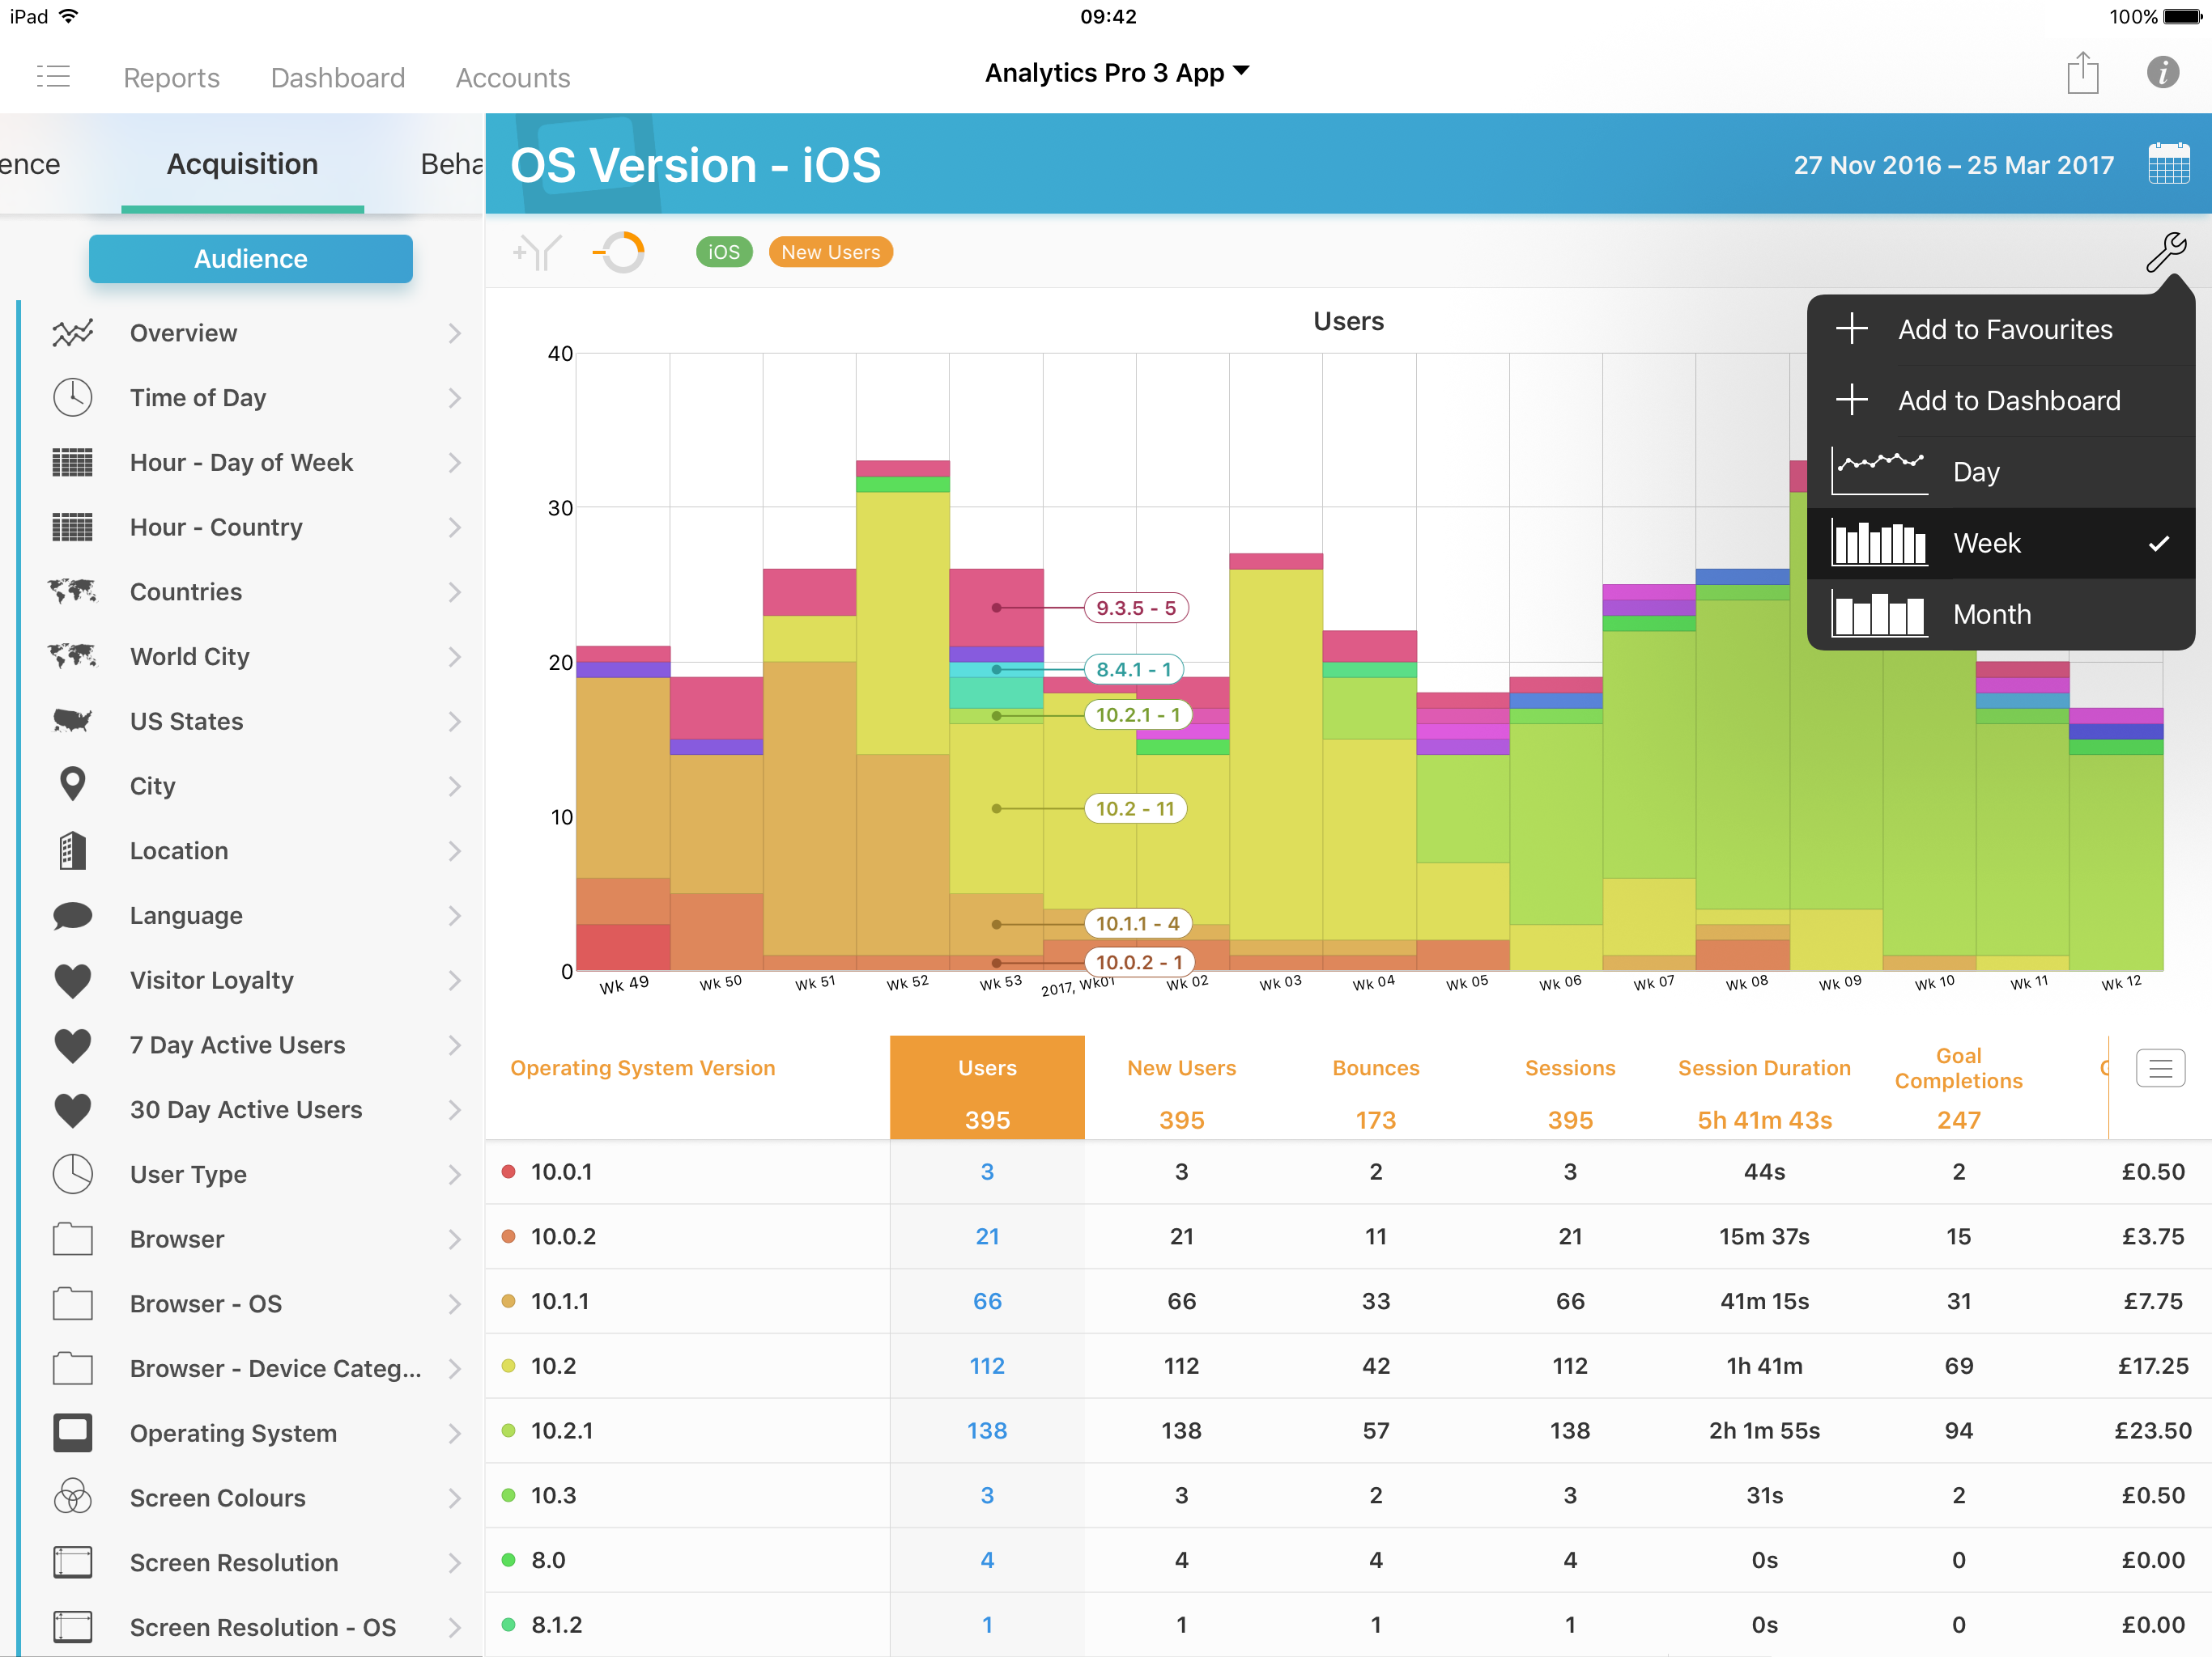Sort by the Bounces column header
Image resolution: width=2212 pixels, height=1657 pixels.
pos(1375,1068)
